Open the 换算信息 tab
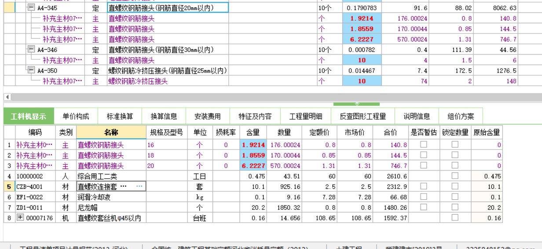 [x=164, y=116]
